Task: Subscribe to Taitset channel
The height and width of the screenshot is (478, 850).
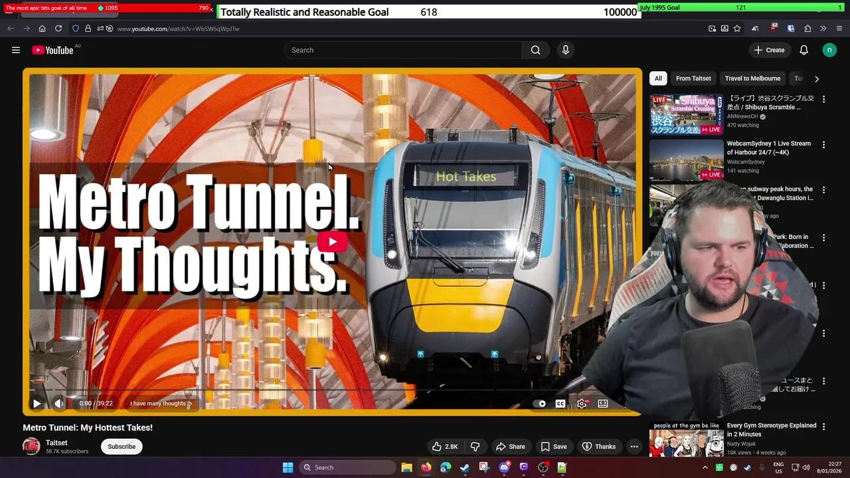Action: (x=122, y=446)
